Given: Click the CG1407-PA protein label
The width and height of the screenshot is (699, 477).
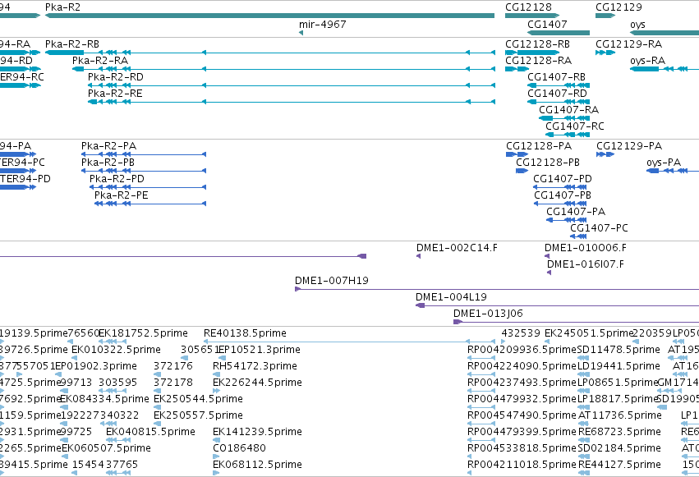Looking at the screenshot, I should pos(576,212).
